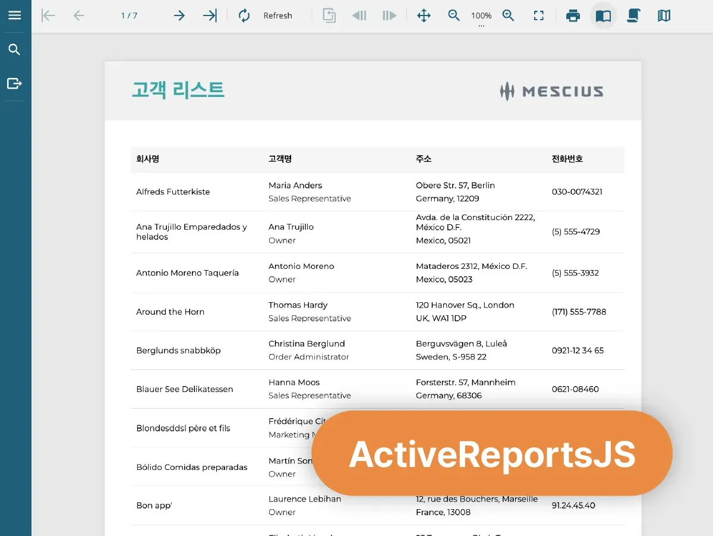
Task: Switch to continuous page view
Action: coord(633,15)
